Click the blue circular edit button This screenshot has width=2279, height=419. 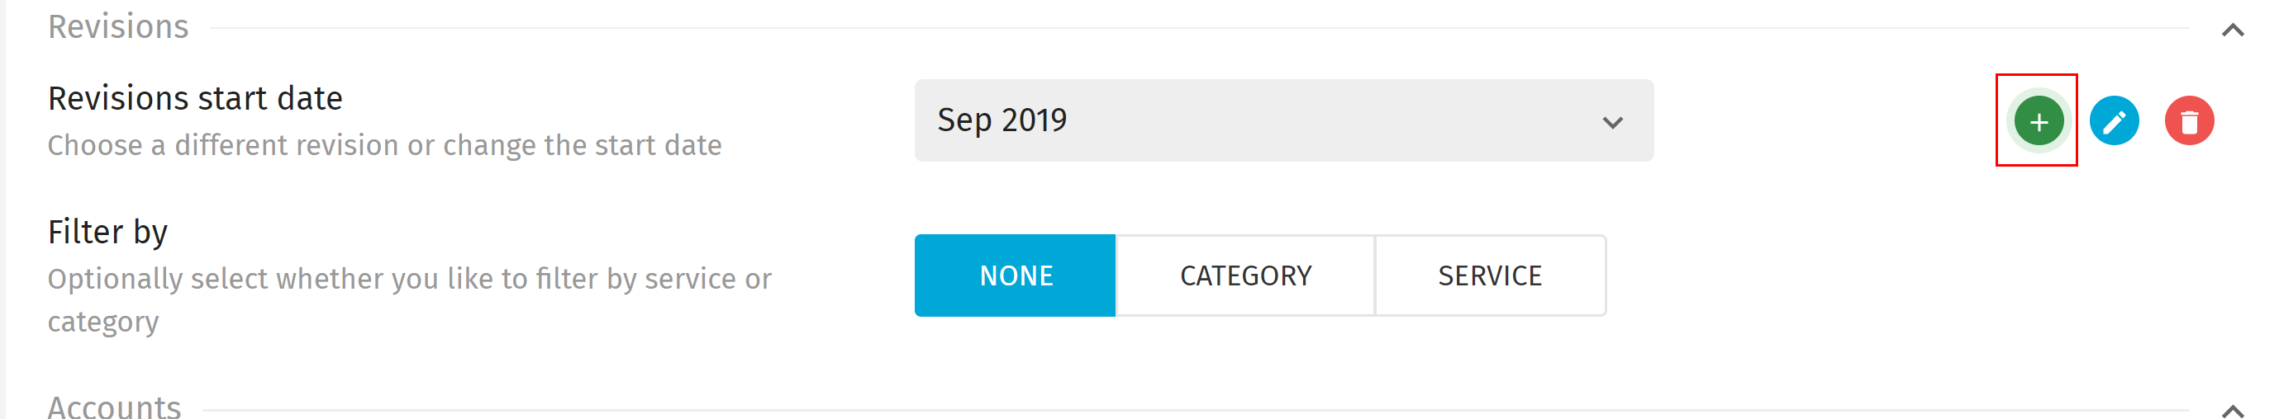click(x=2114, y=121)
